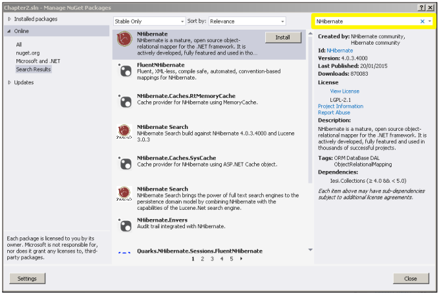Select NHibernate.Caches.RtMemoryCache package title
This screenshot has height=294, width=439.
[186, 96]
